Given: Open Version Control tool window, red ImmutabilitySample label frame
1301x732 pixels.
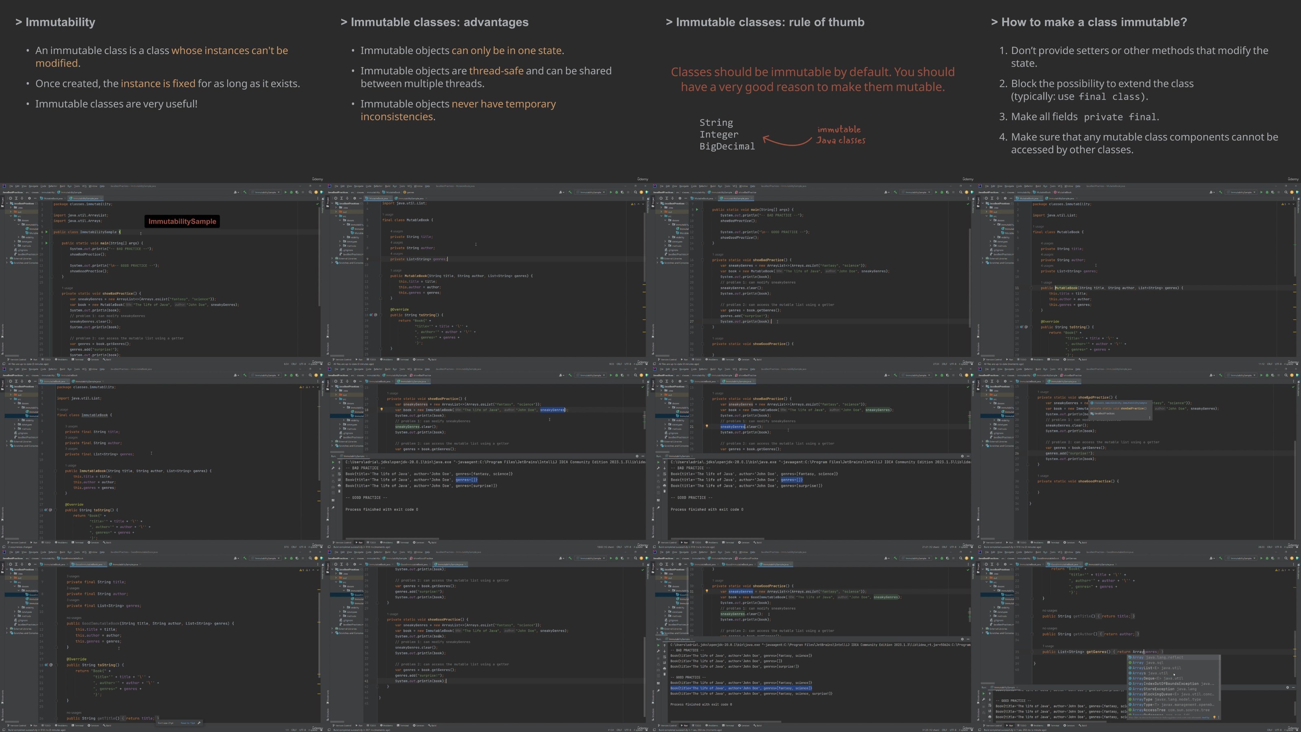Looking at the screenshot, I should (17, 359).
